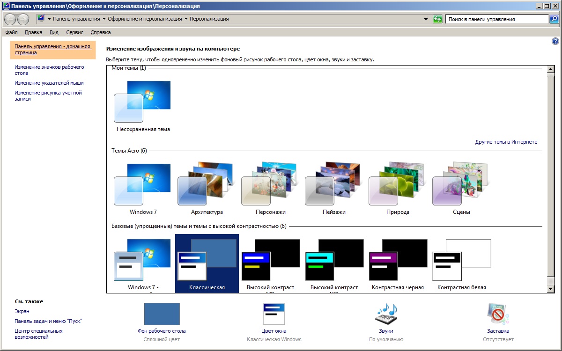
Task: Click the Звуки text link
Action: (386, 331)
